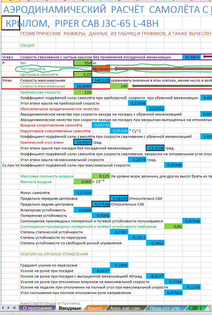This screenshot has height=315, width=212.
Task: Click the Центровка самолёта value 0,25
Action: 83,75
